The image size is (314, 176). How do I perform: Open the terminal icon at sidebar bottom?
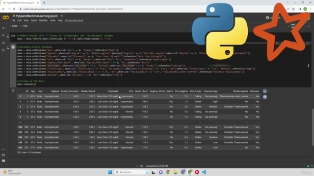coord(3,161)
